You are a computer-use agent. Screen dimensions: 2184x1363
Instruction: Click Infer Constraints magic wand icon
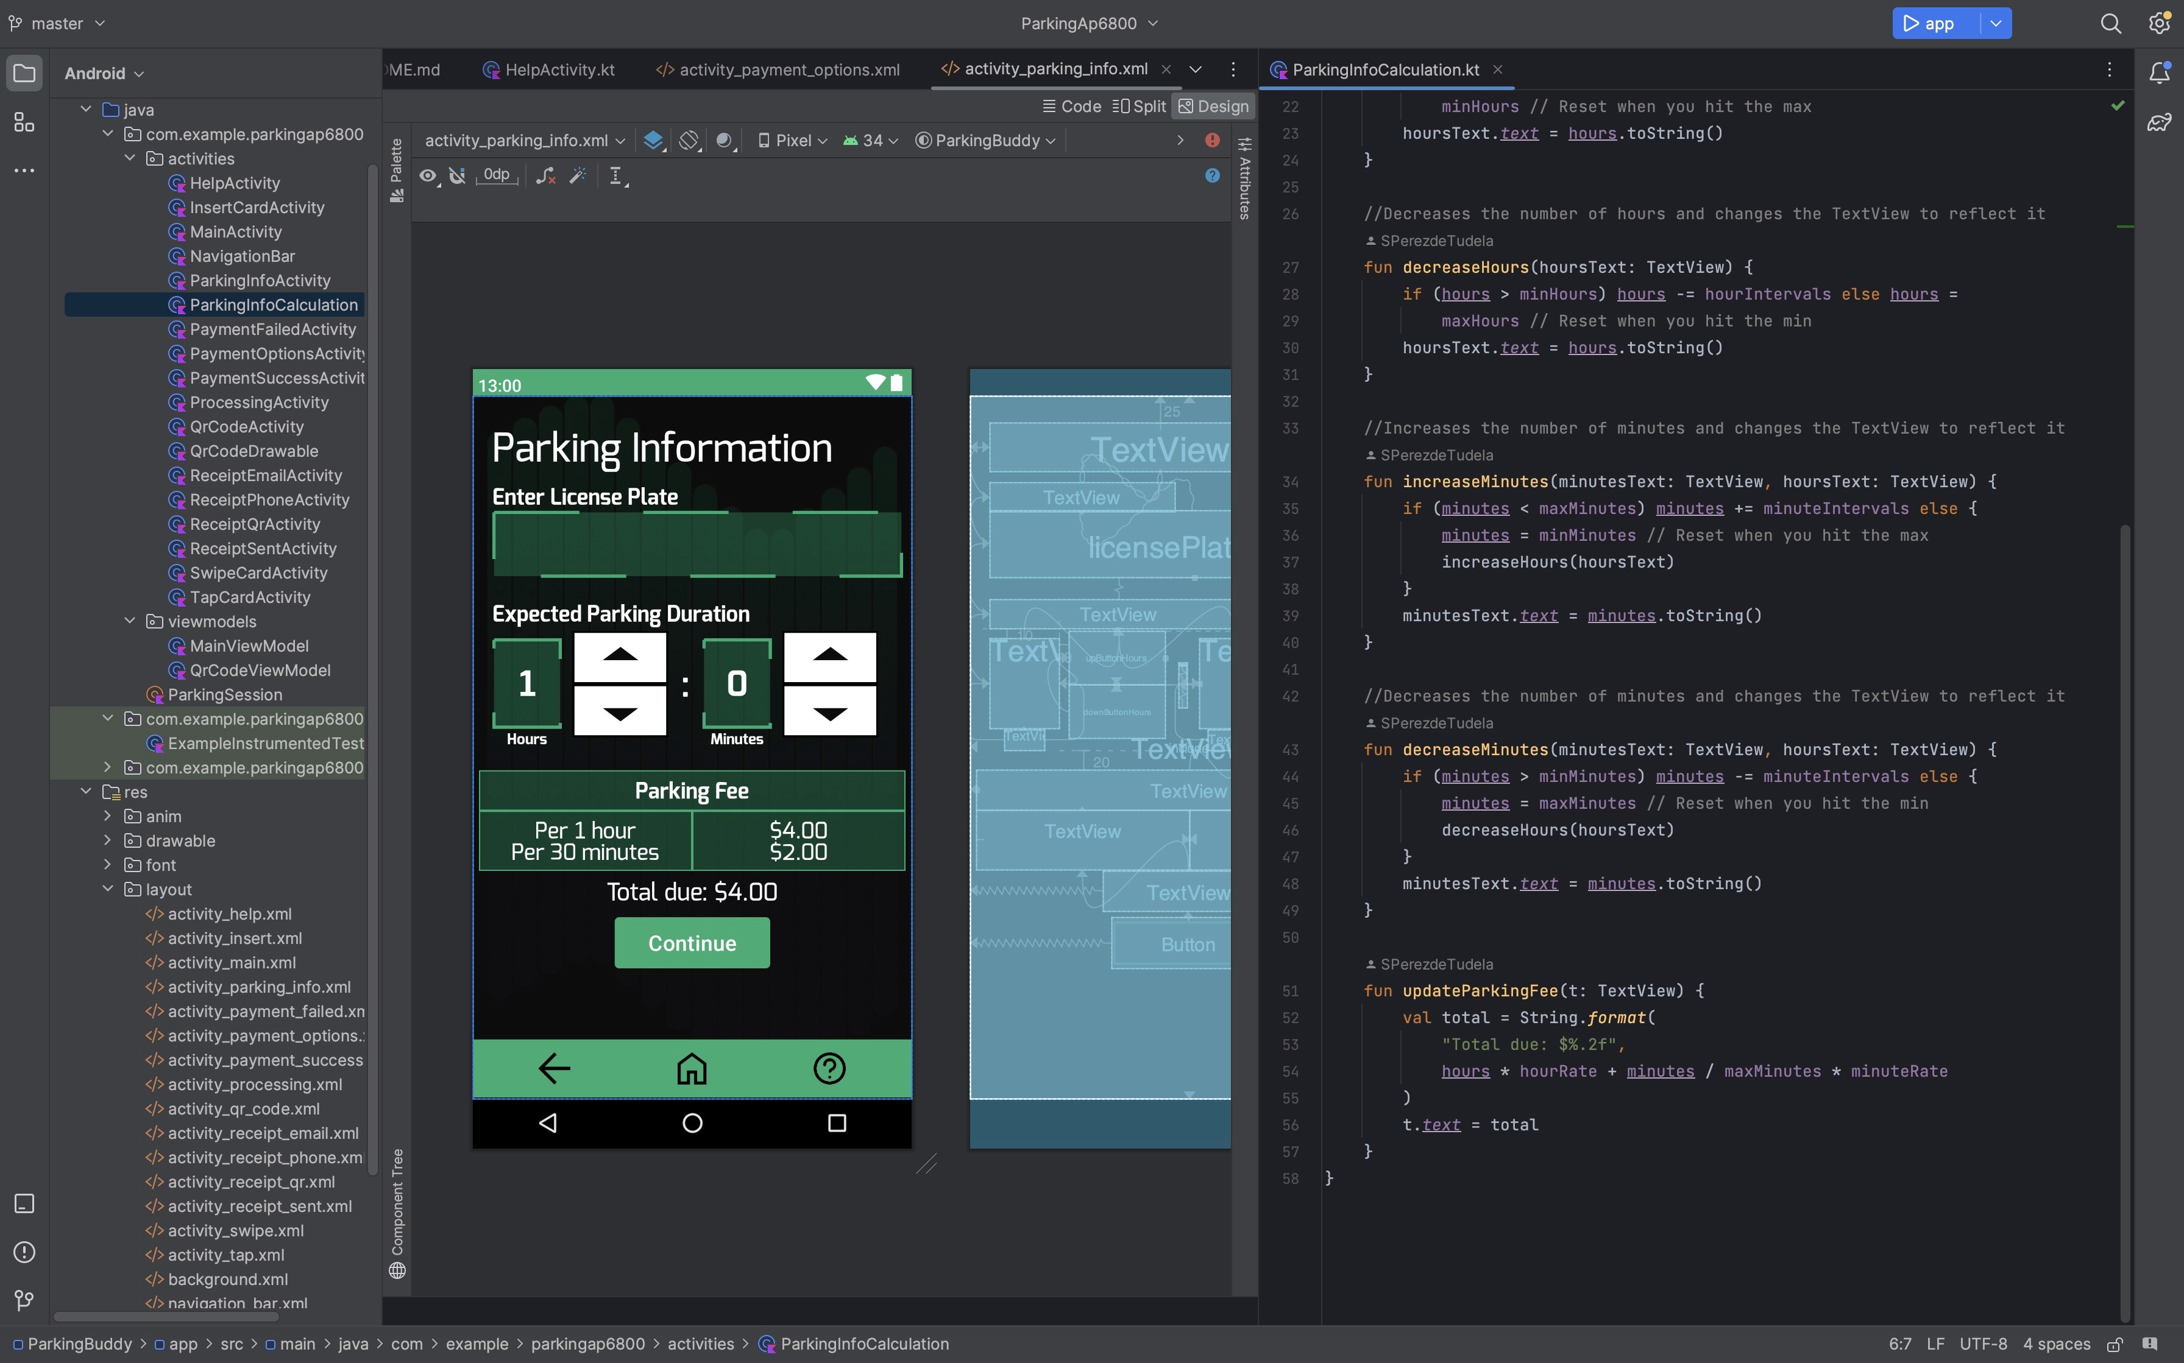(578, 176)
